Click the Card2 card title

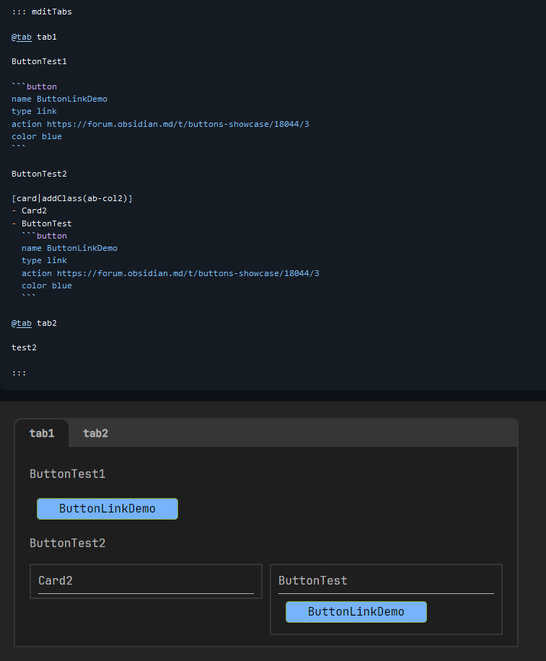[x=56, y=580]
